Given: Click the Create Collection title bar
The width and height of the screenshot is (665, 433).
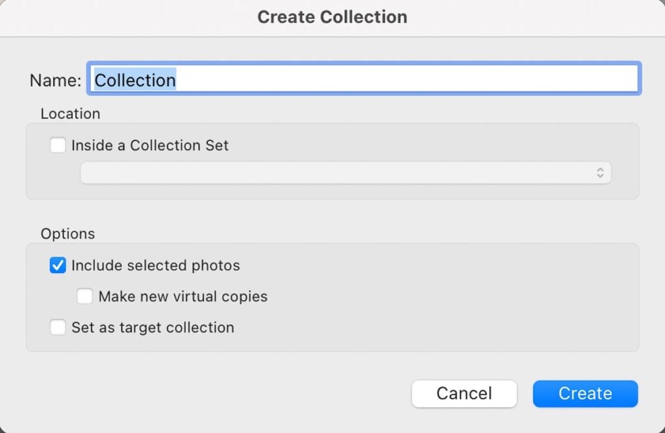Looking at the screenshot, I should point(332,17).
